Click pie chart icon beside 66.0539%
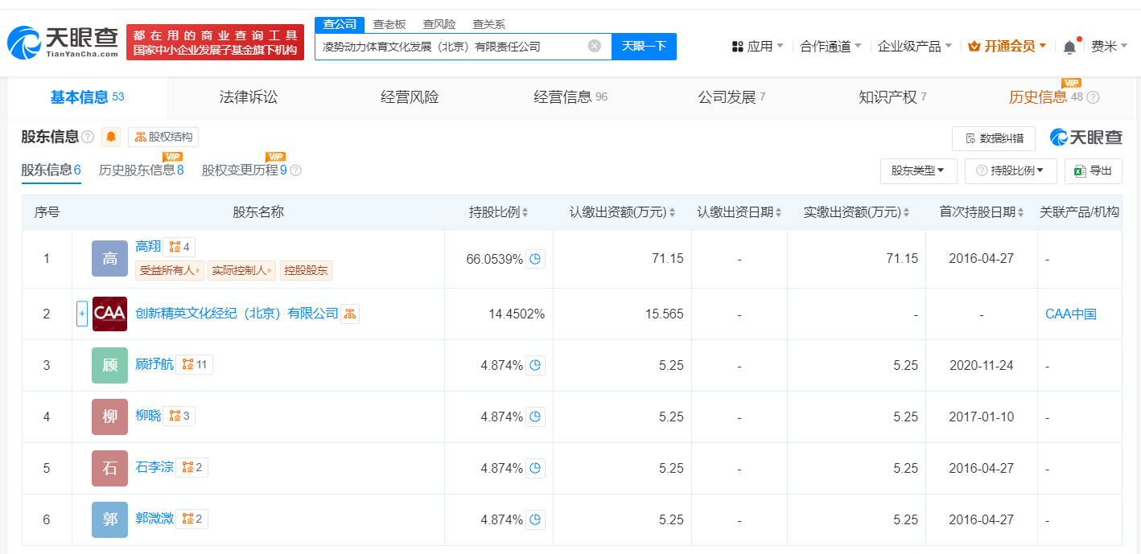 (537, 259)
